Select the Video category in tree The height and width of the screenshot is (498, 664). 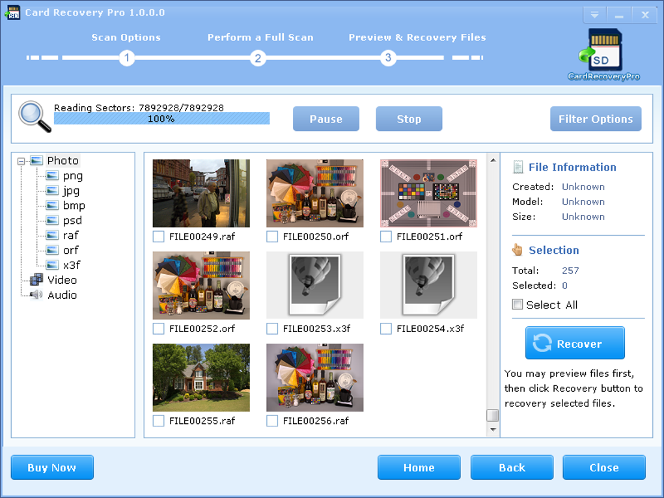click(x=62, y=280)
